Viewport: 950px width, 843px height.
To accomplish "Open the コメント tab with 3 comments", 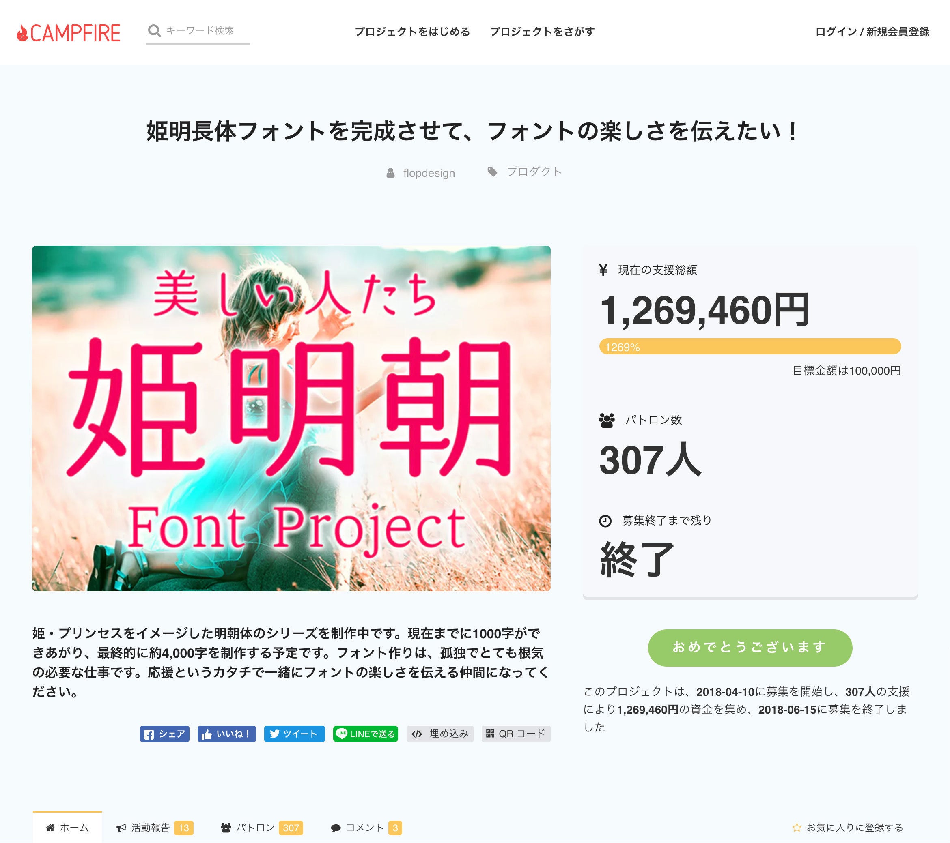I will click(366, 827).
